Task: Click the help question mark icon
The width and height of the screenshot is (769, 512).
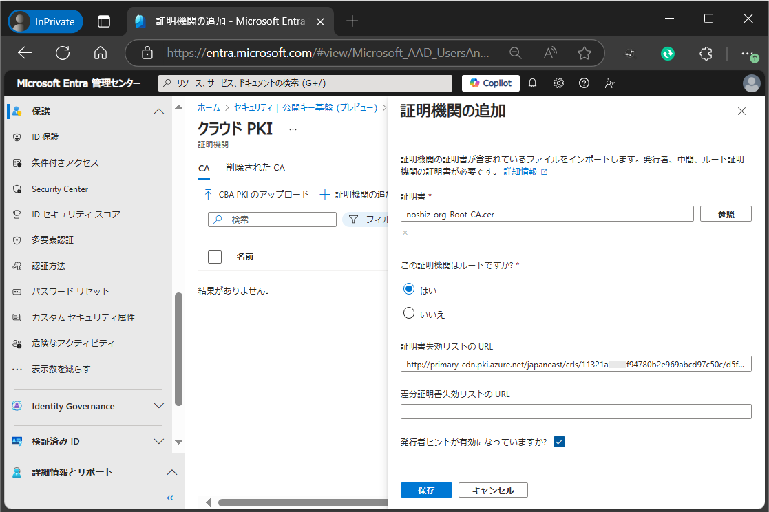Action: pos(584,83)
